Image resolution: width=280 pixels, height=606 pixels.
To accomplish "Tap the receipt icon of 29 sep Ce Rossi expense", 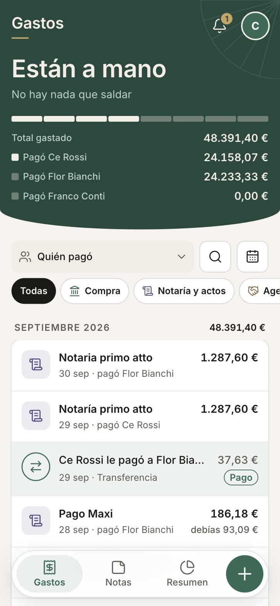I will [36, 415].
